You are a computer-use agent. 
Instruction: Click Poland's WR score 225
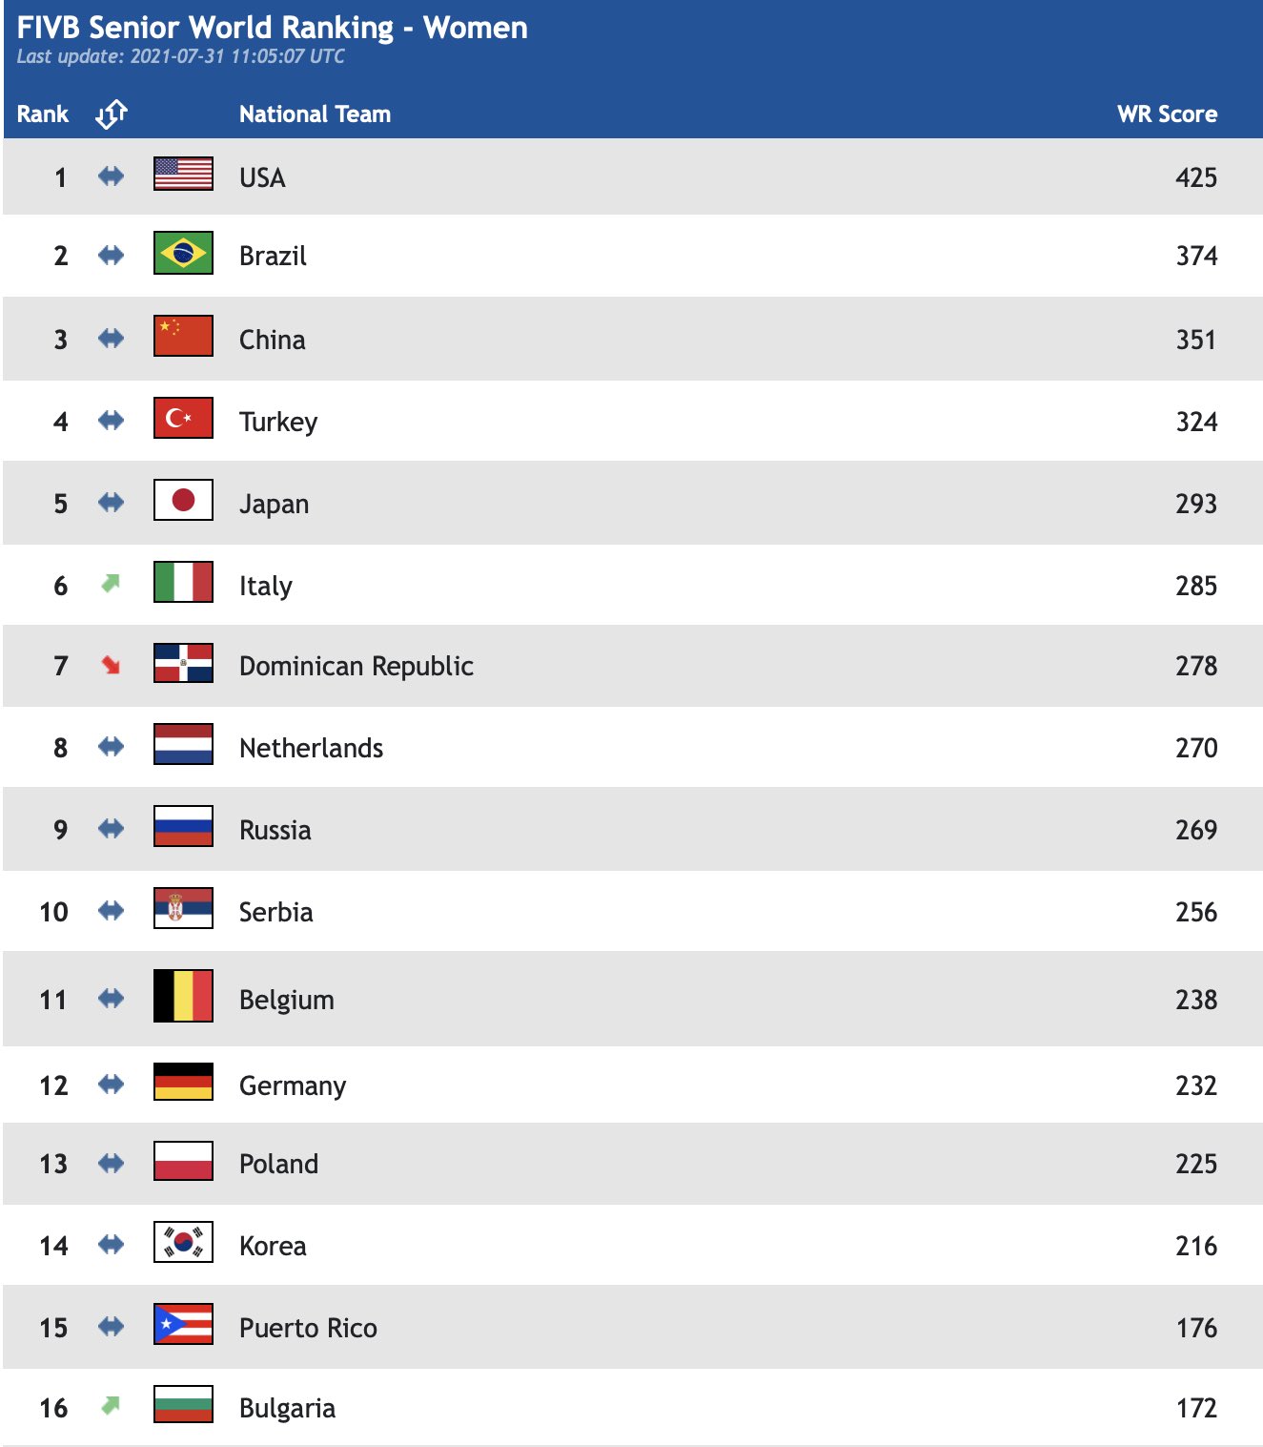pyautogui.click(x=1196, y=1164)
